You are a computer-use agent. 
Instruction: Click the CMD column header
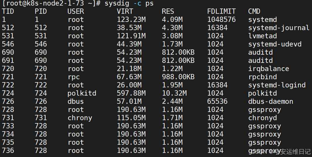coord(254,11)
